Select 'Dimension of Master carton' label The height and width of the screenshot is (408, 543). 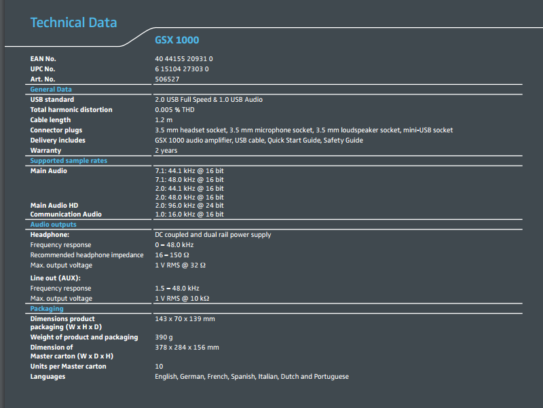tap(72, 352)
